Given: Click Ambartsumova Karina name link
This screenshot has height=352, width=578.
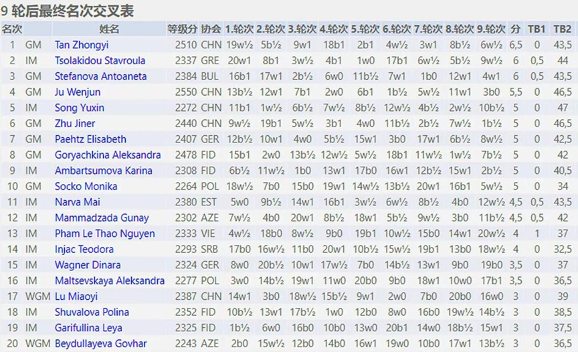Looking at the screenshot, I should click(104, 171).
